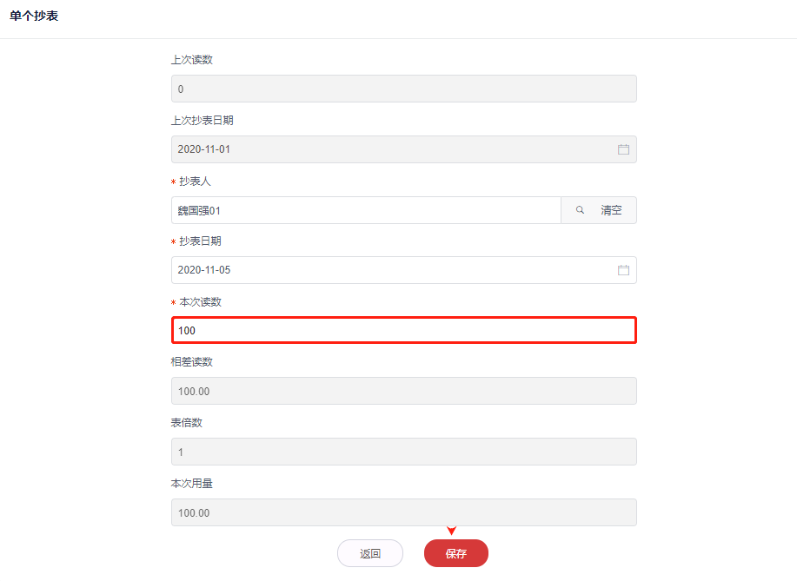This screenshot has width=797, height=581.
Task: Clear the meter reader with 清空
Action: (x=611, y=210)
